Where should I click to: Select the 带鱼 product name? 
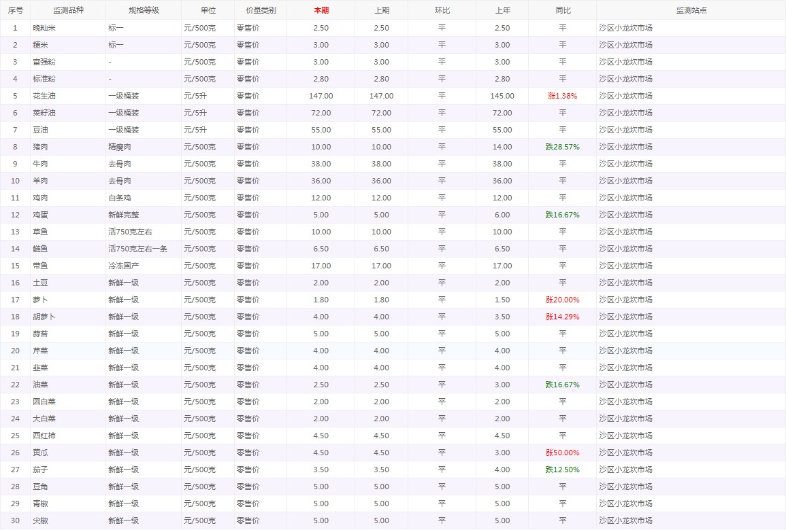[x=40, y=266]
